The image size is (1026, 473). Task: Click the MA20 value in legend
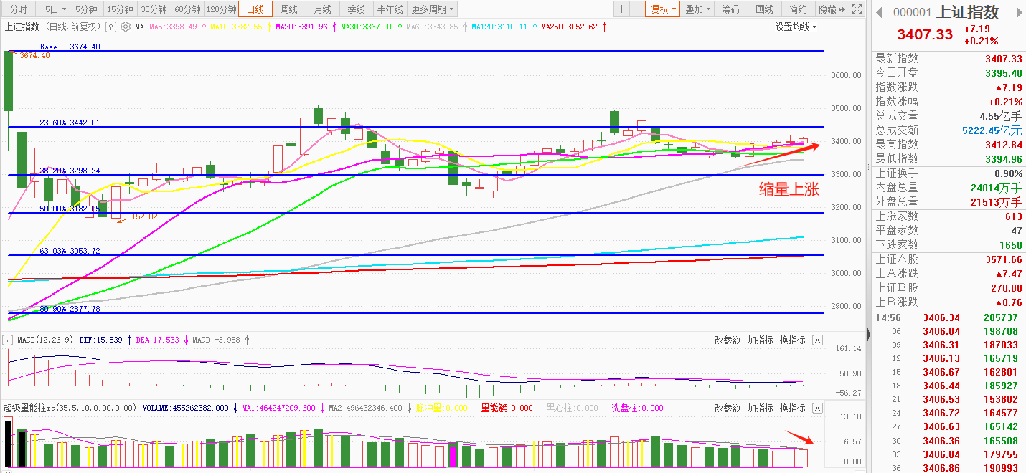(x=303, y=27)
